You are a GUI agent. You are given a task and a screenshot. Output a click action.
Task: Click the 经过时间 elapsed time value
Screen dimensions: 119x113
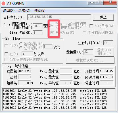[107, 77]
